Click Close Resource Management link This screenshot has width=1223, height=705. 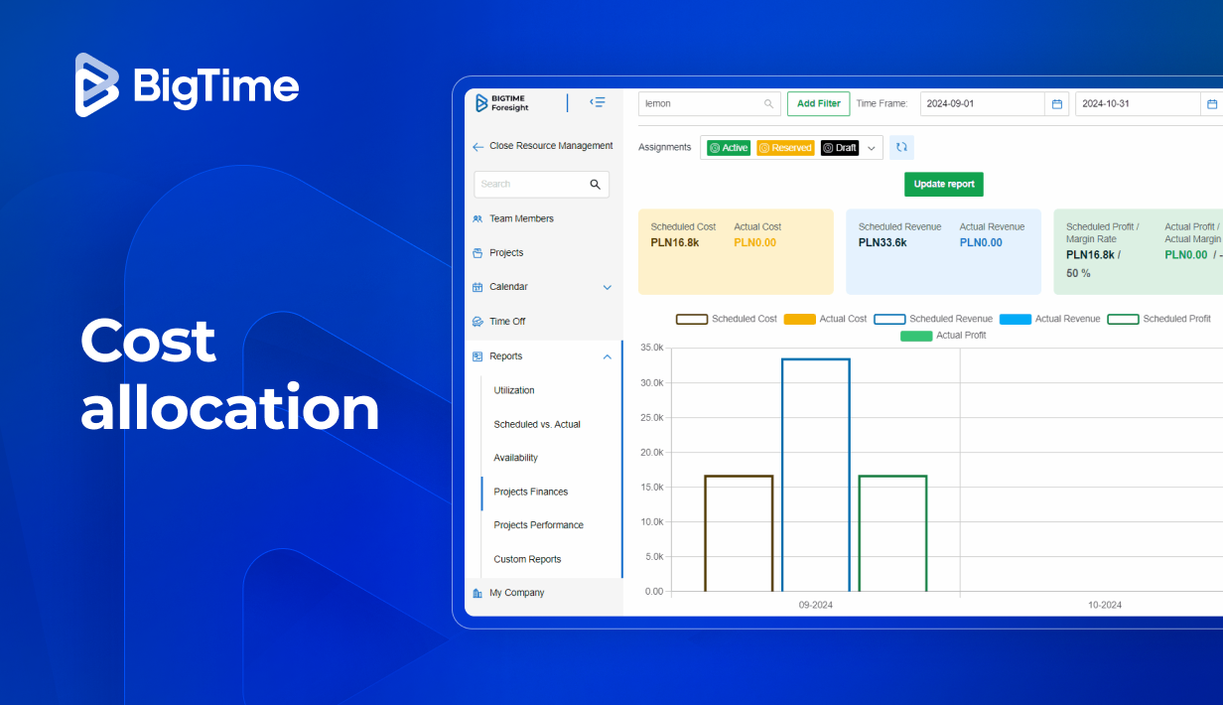coord(551,146)
